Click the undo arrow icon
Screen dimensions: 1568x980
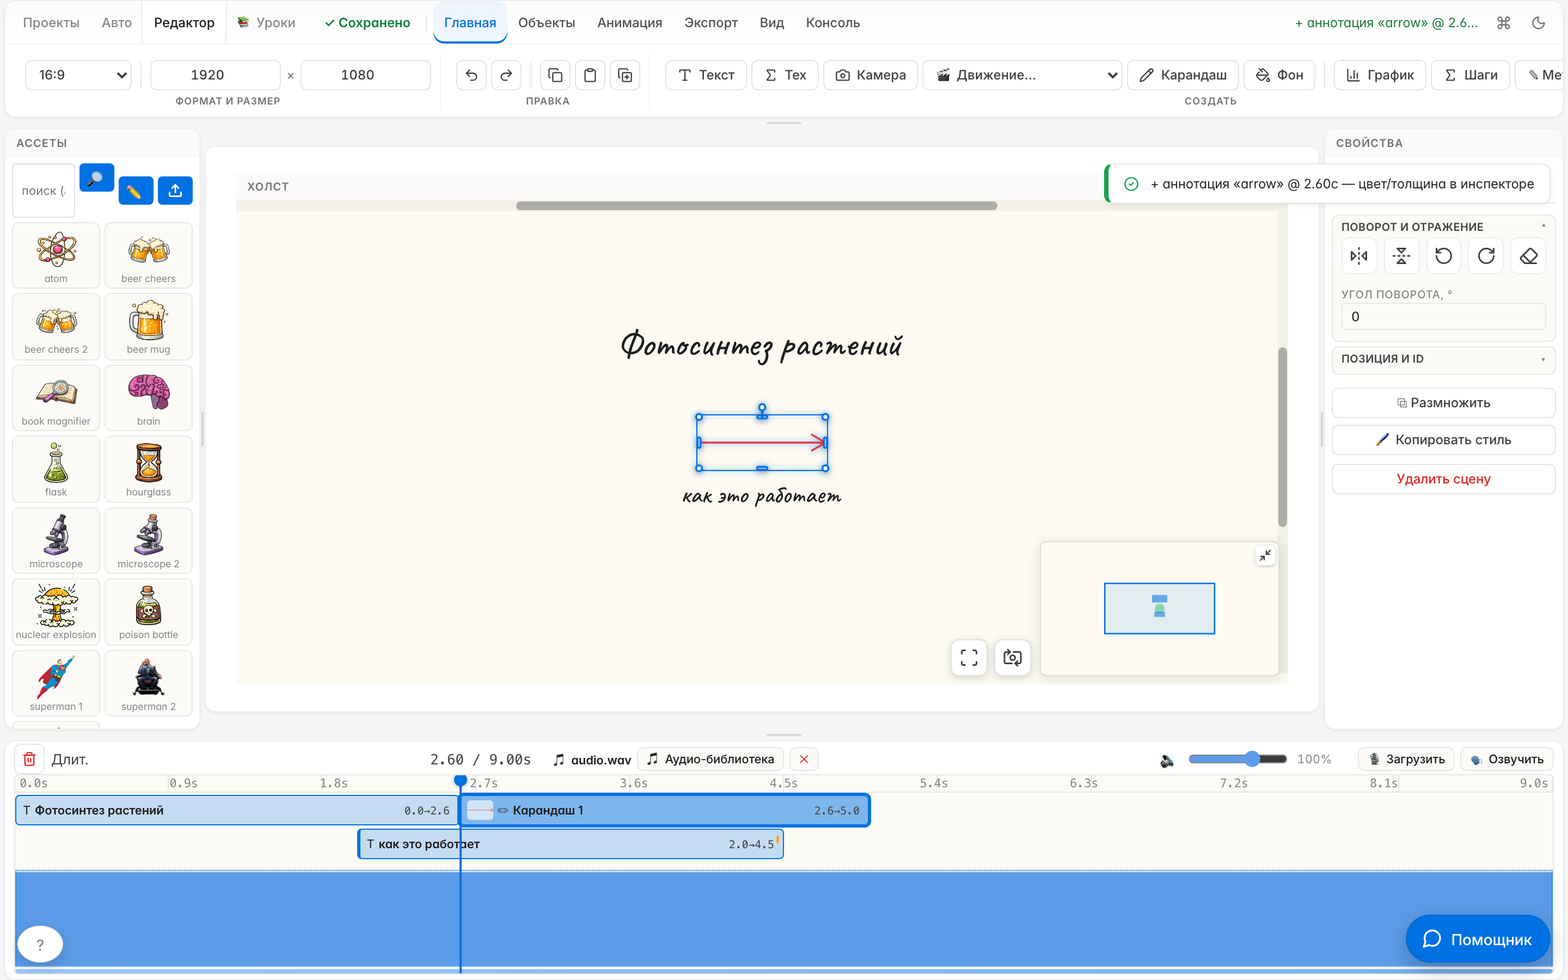pyautogui.click(x=471, y=75)
